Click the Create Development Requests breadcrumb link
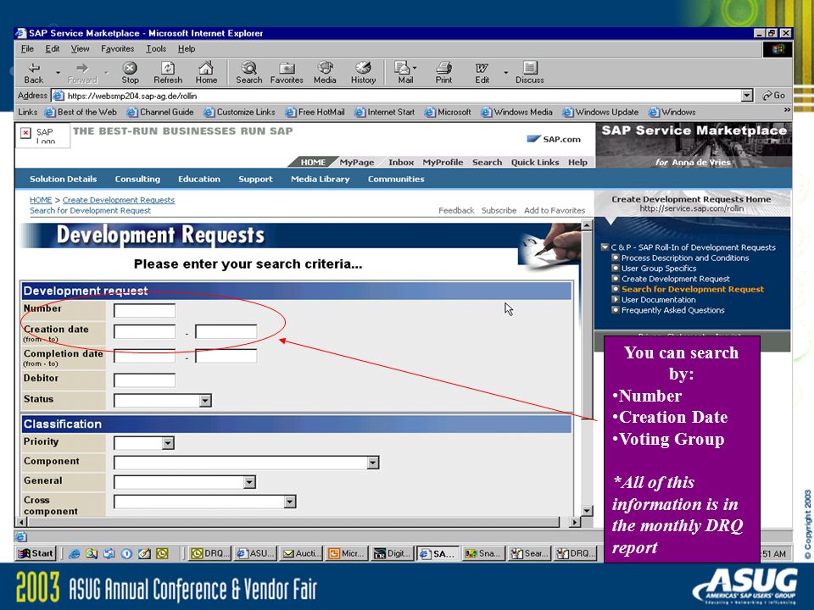Viewport: 814px width, 610px height. pos(119,200)
